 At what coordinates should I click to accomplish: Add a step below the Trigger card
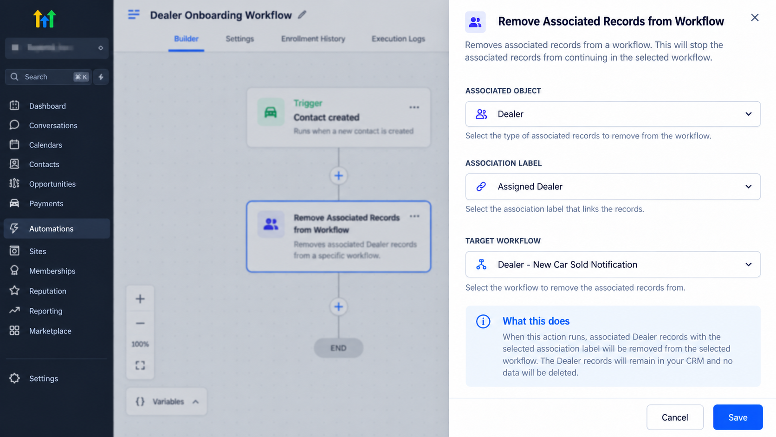point(339,176)
